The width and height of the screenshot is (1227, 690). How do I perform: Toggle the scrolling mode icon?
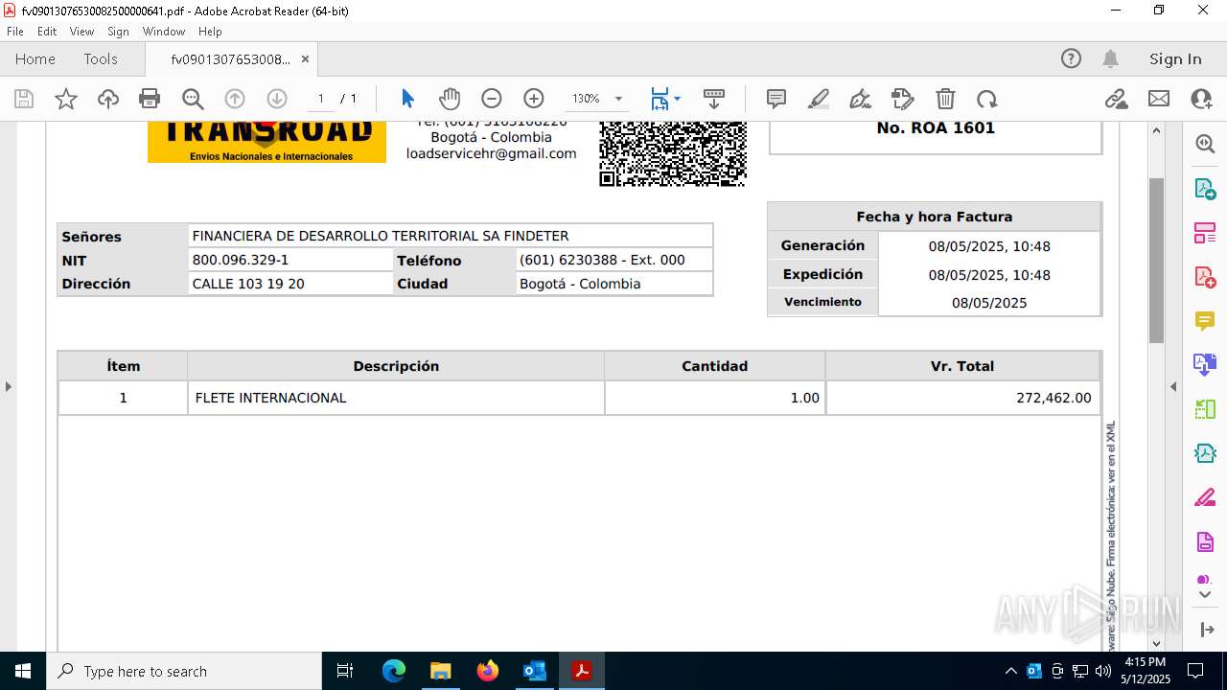714,99
